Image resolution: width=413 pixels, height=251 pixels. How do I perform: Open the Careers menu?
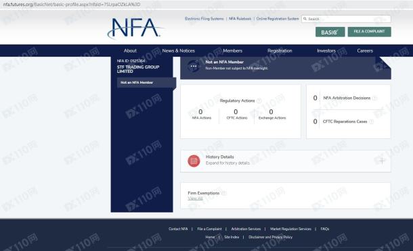coord(365,51)
